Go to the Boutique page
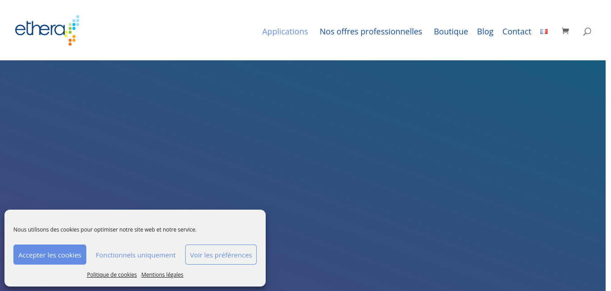The height and width of the screenshot is (291, 611). coord(451,32)
